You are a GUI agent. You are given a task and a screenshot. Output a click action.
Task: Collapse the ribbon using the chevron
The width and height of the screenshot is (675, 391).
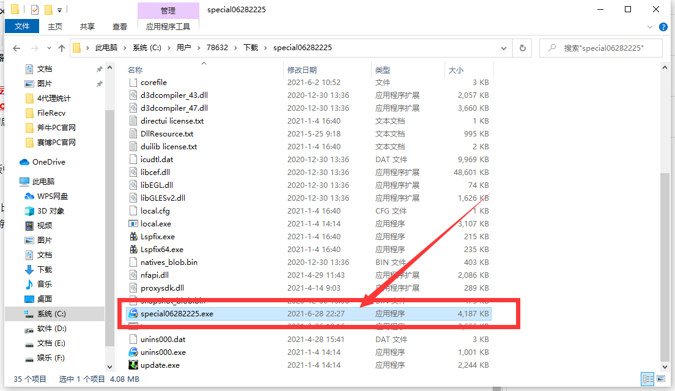point(650,27)
